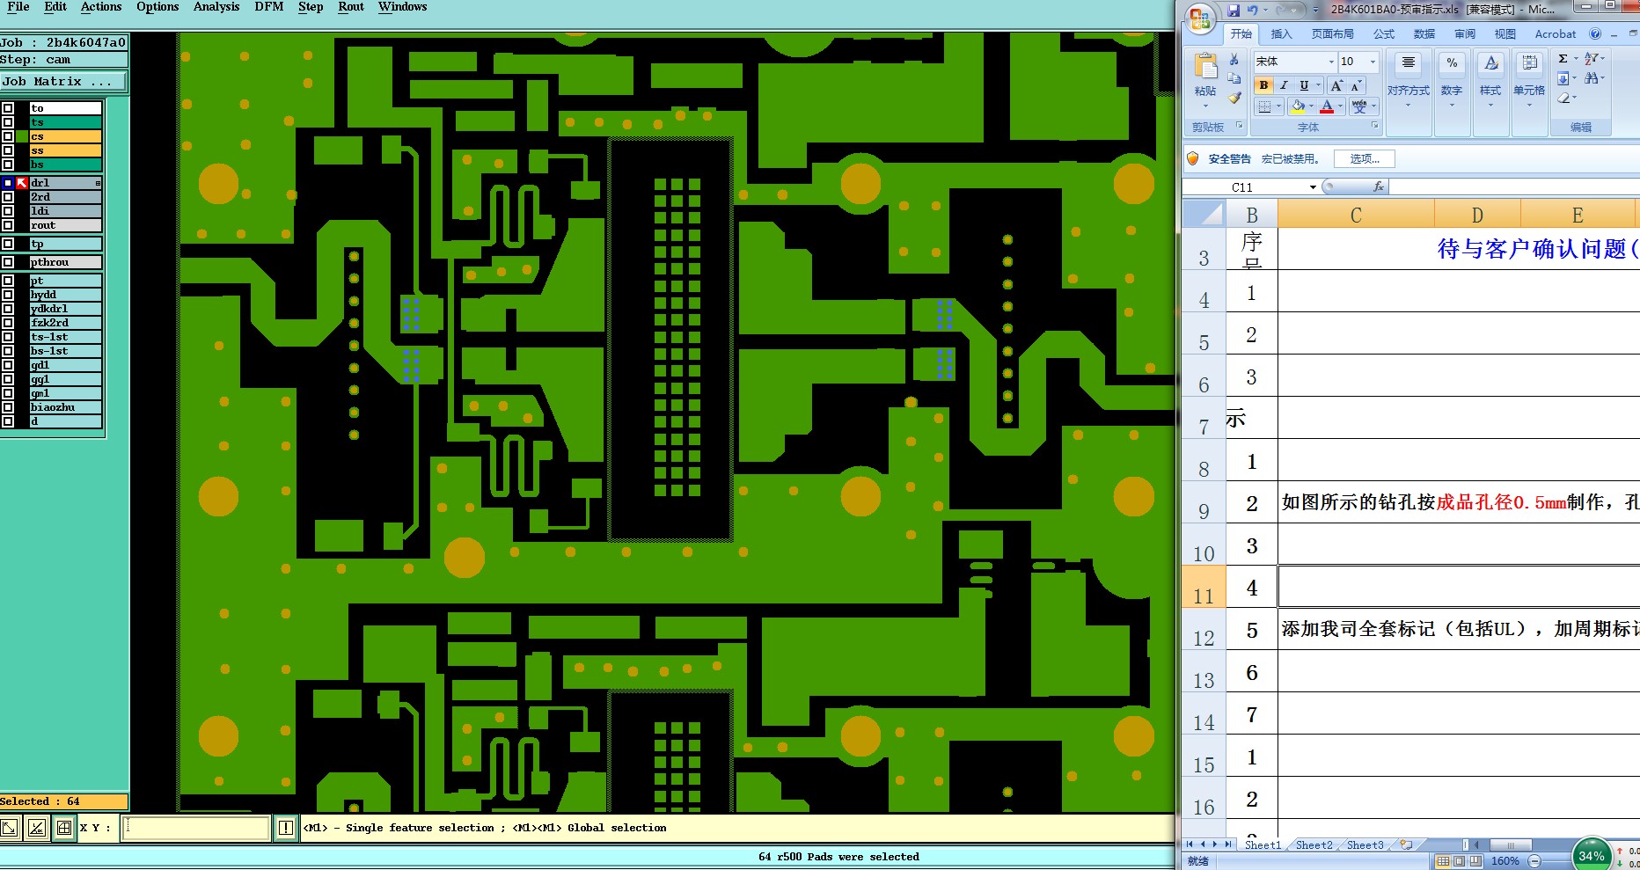Toggle Underline formatting in Excel
Screen dimensions: 1640x870
click(x=1304, y=85)
